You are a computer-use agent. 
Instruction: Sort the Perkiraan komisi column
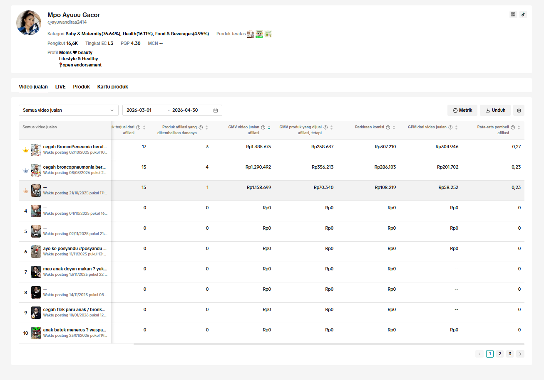[x=394, y=127]
